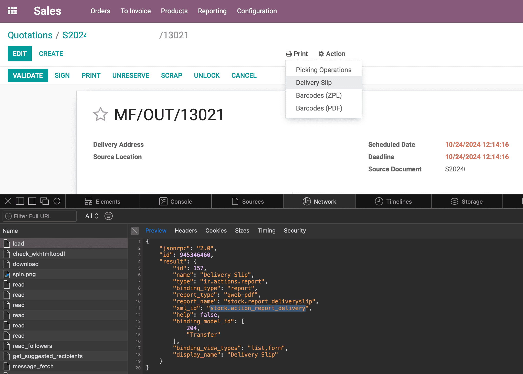
Task: Open the Products menu
Action: tap(174, 11)
